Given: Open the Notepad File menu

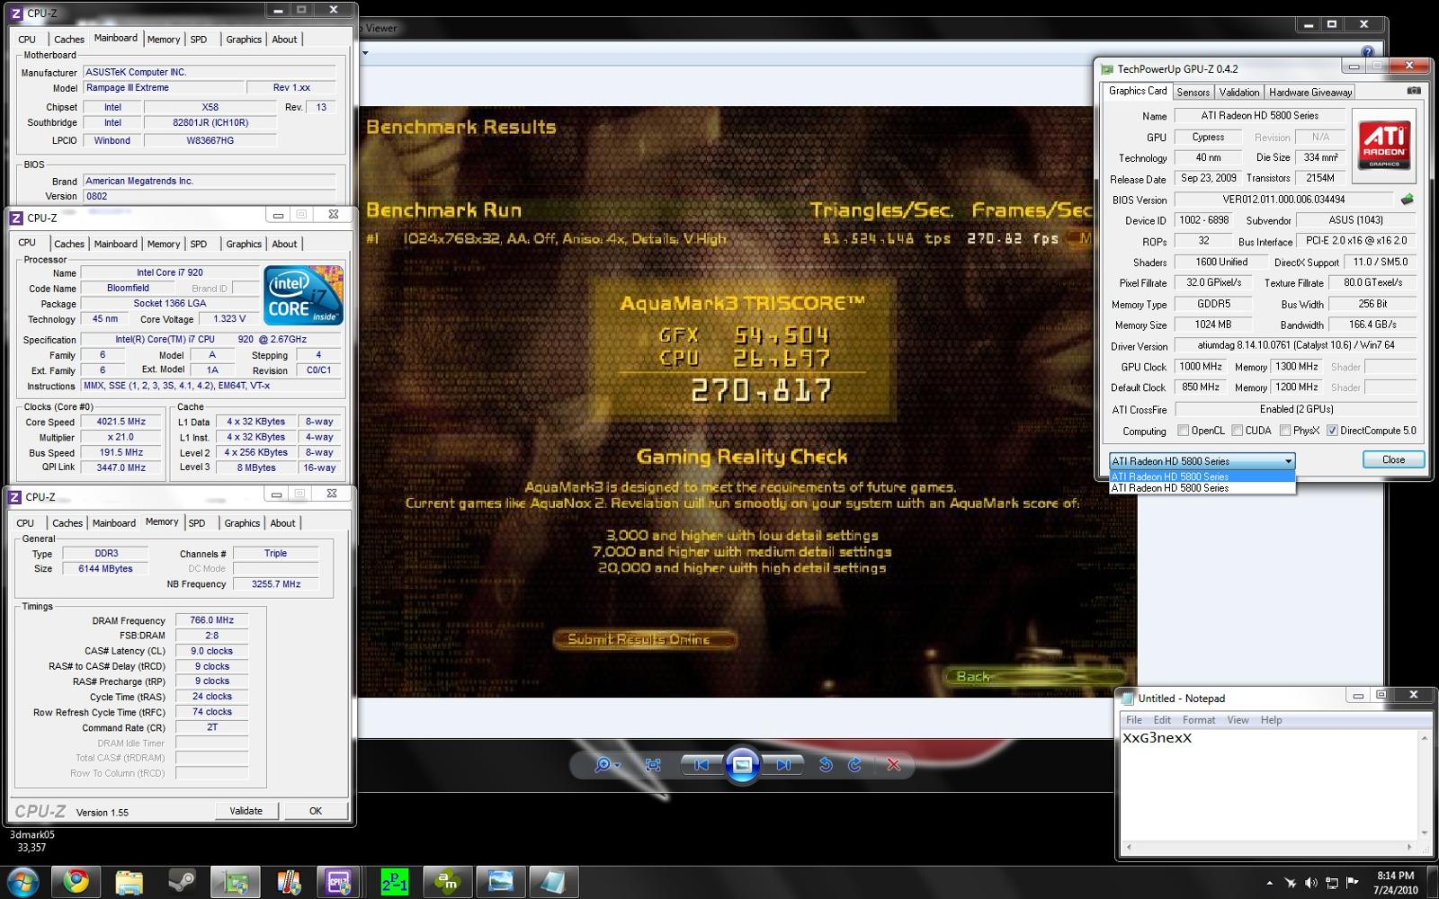Looking at the screenshot, I should point(1134,720).
